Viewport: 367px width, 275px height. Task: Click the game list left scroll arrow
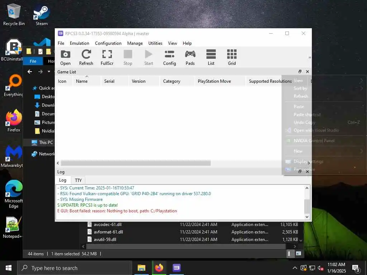click(58, 163)
